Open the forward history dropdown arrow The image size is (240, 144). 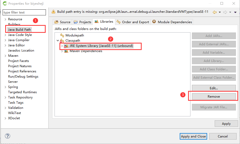point(230,12)
